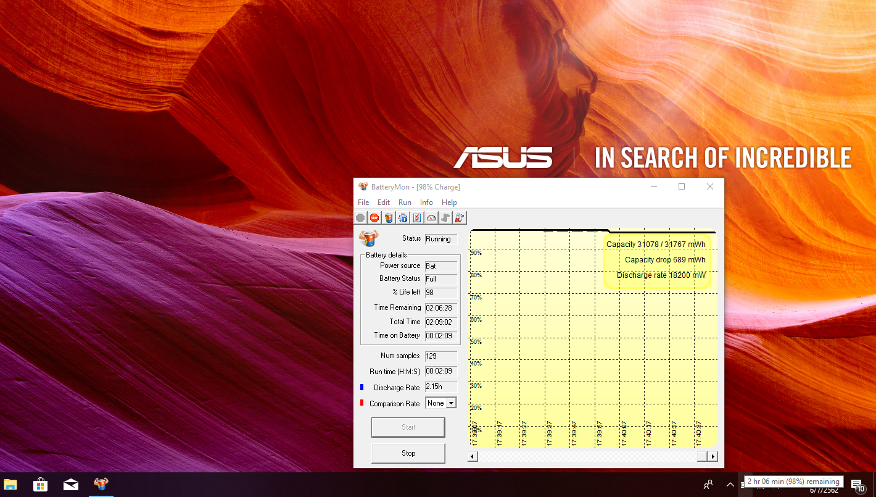Click the clear-log toolbar icon with red X
Screen dimensions: 876x497
point(460,218)
